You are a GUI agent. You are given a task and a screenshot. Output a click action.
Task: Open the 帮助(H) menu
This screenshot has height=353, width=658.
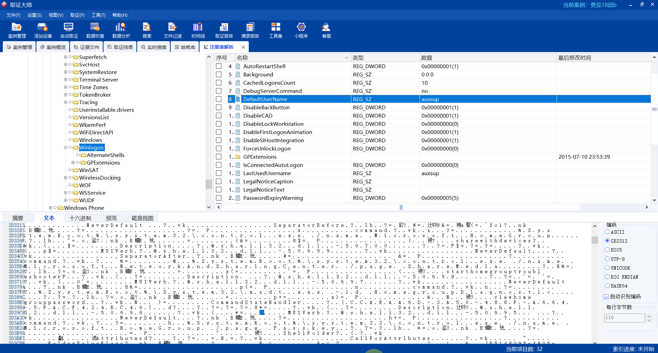(120, 15)
